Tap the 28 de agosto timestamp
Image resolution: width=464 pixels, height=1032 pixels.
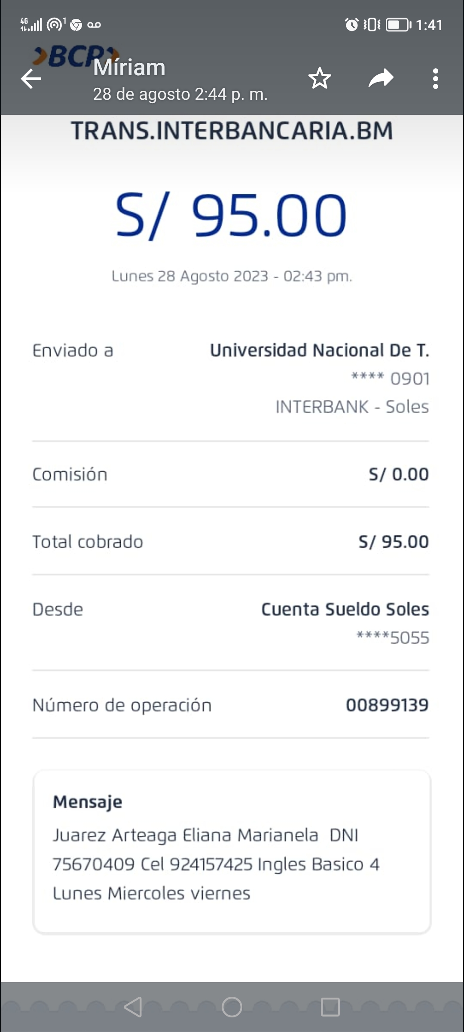coord(180,94)
